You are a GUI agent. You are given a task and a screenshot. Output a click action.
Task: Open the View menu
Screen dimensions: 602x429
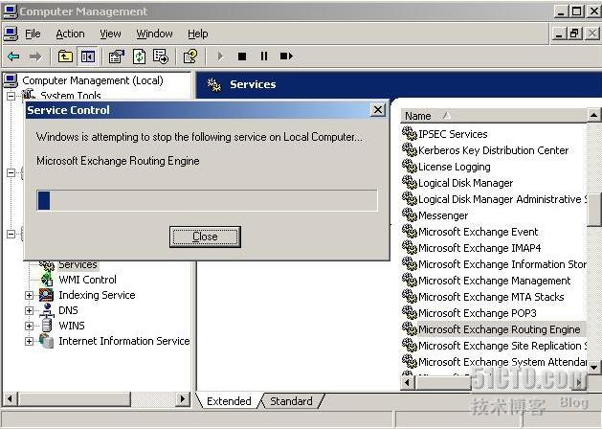pyautogui.click(x=110, y=34)
